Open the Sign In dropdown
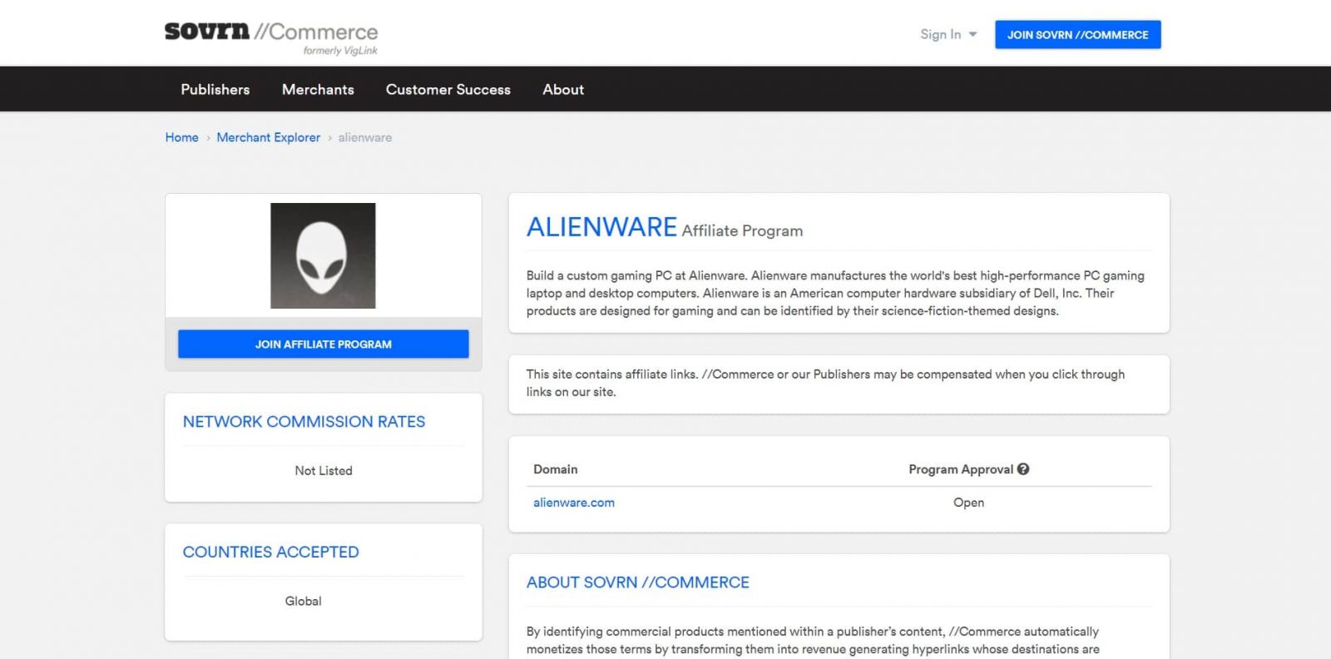This screenshot has width=1331, height=659. click(x=948, y=34)
